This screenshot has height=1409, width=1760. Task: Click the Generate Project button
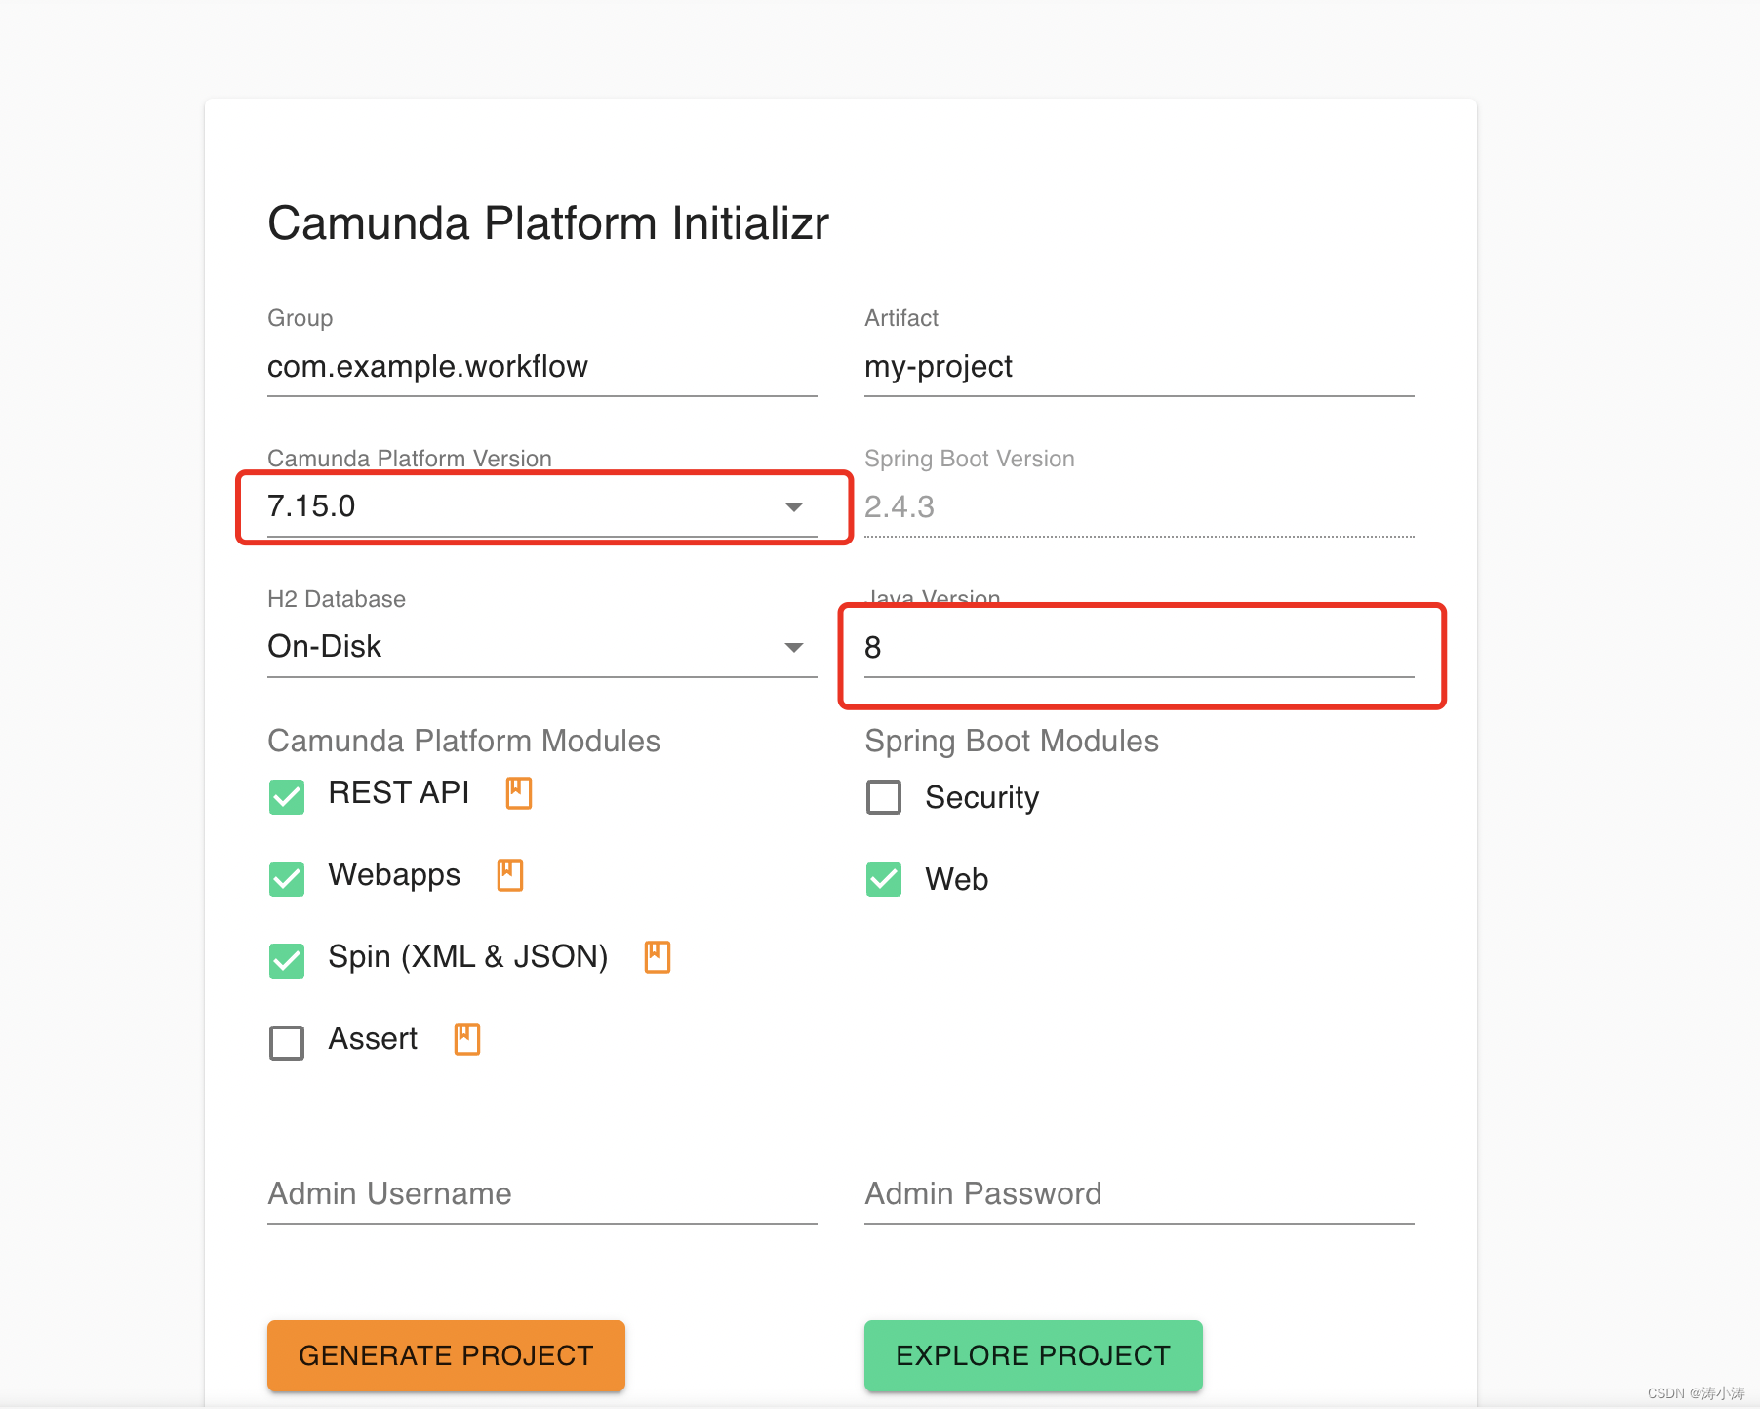(x=446, y=1355)
